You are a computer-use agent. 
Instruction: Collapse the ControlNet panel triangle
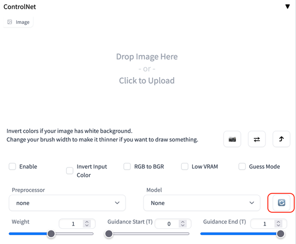tap(287, 6)
